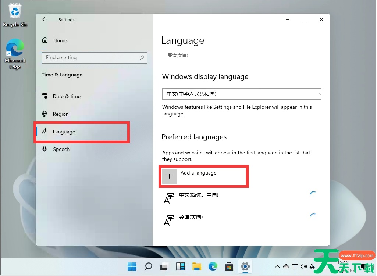377x276 pixels.
Task: Click the back arrow in Settings
Action: pyautogui.click(x=44, y=19)
